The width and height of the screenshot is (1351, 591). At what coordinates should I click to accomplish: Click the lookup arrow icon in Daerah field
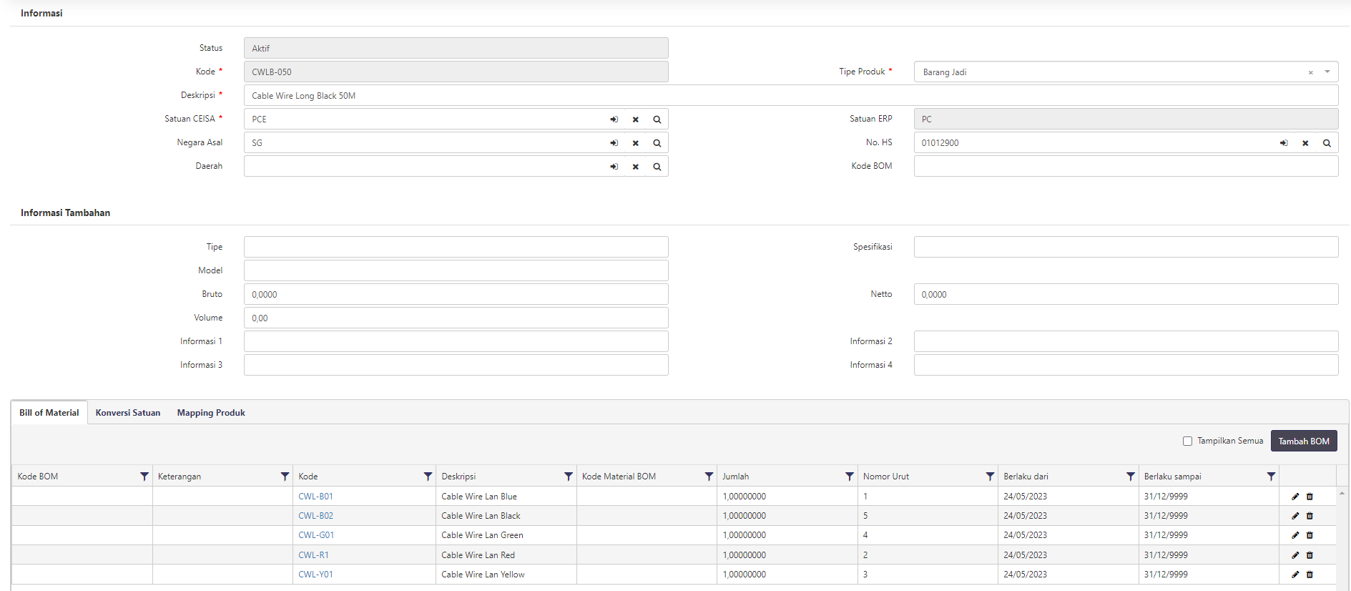pos(614,167)
